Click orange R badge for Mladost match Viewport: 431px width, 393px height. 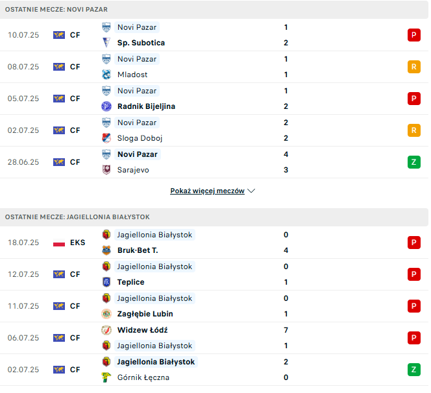point(414,67)
